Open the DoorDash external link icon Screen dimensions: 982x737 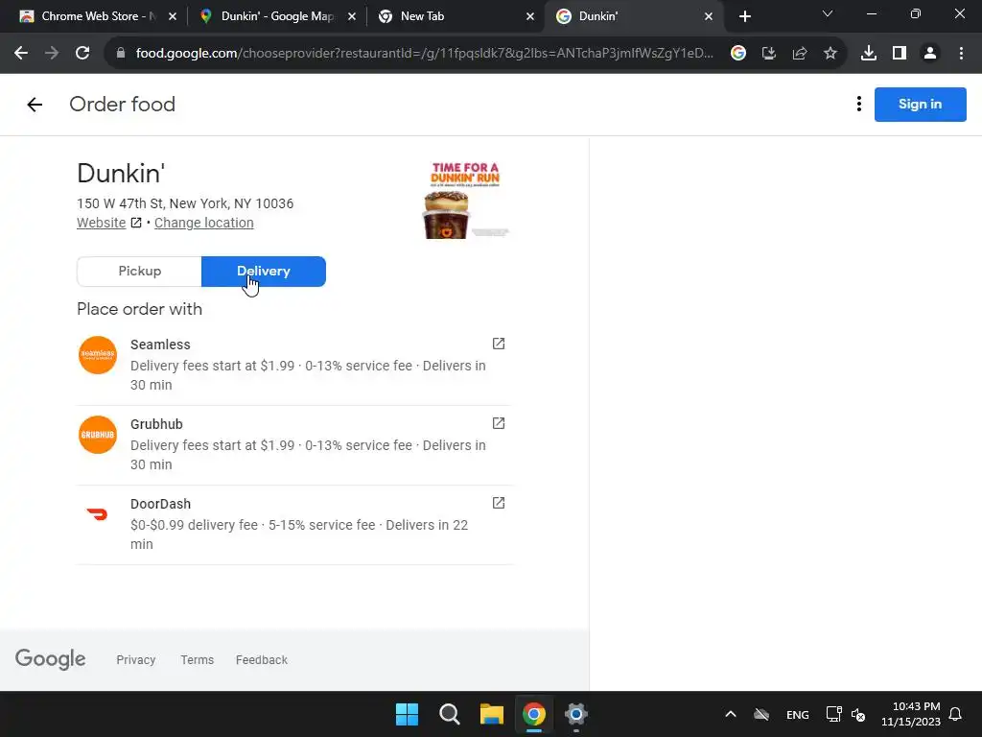click(498, 503)
